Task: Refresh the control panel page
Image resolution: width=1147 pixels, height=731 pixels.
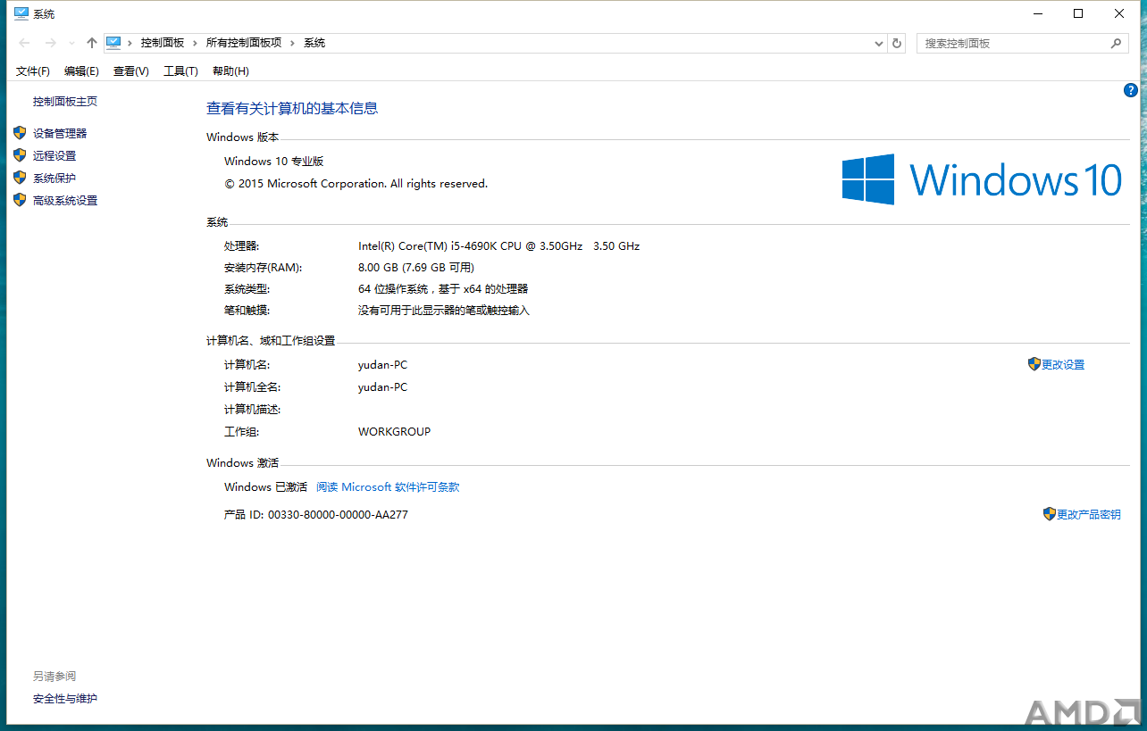Action: tap(897, 43)
